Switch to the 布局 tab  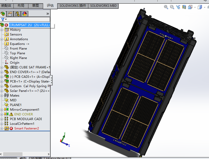[21, 5]
